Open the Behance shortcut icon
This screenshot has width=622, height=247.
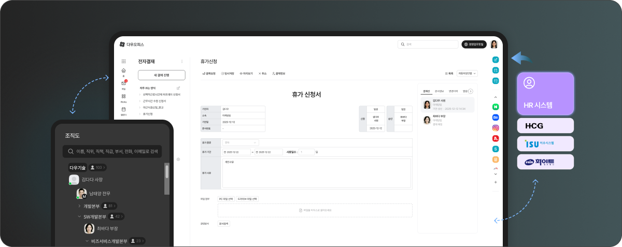(x=496, y=118)
